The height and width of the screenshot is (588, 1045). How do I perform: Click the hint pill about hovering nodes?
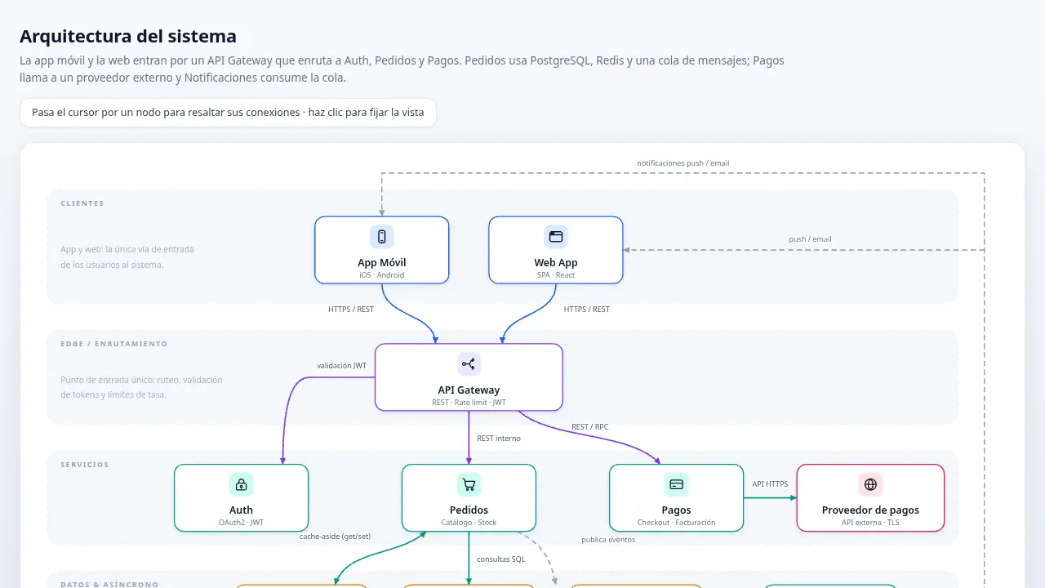click(x=228, y=113)
